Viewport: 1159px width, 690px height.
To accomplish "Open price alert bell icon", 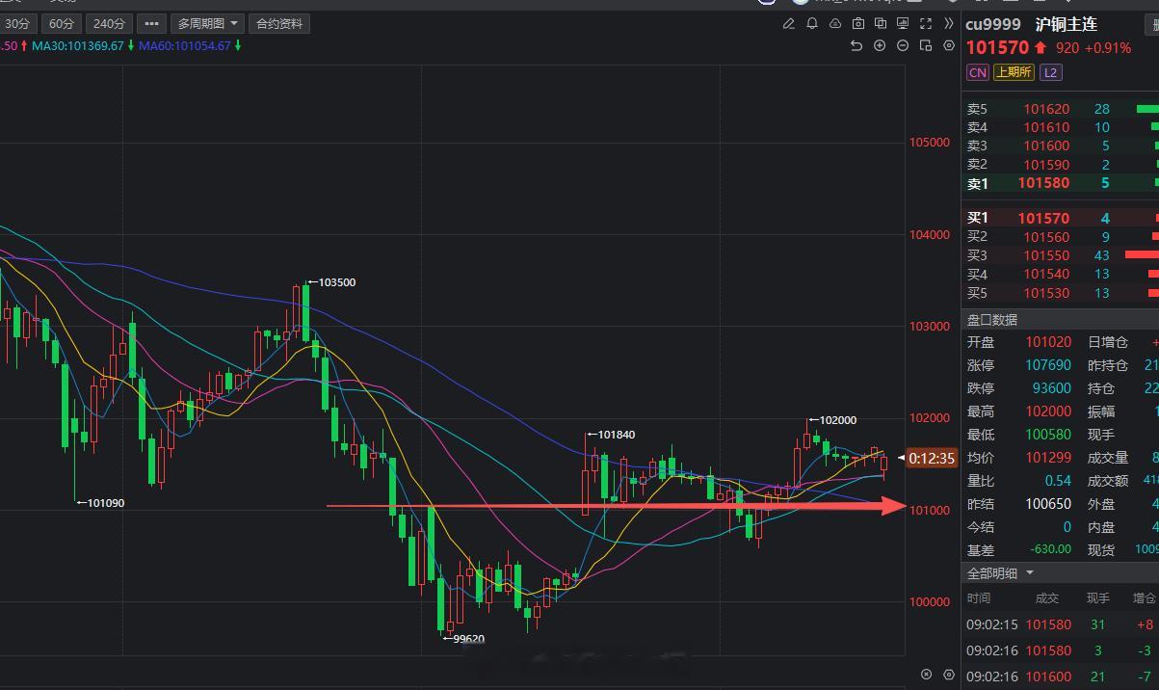I will (812, 23).
